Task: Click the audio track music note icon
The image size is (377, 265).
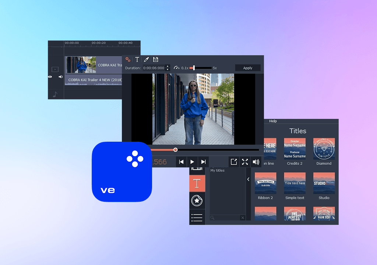Action: [55, 94]
